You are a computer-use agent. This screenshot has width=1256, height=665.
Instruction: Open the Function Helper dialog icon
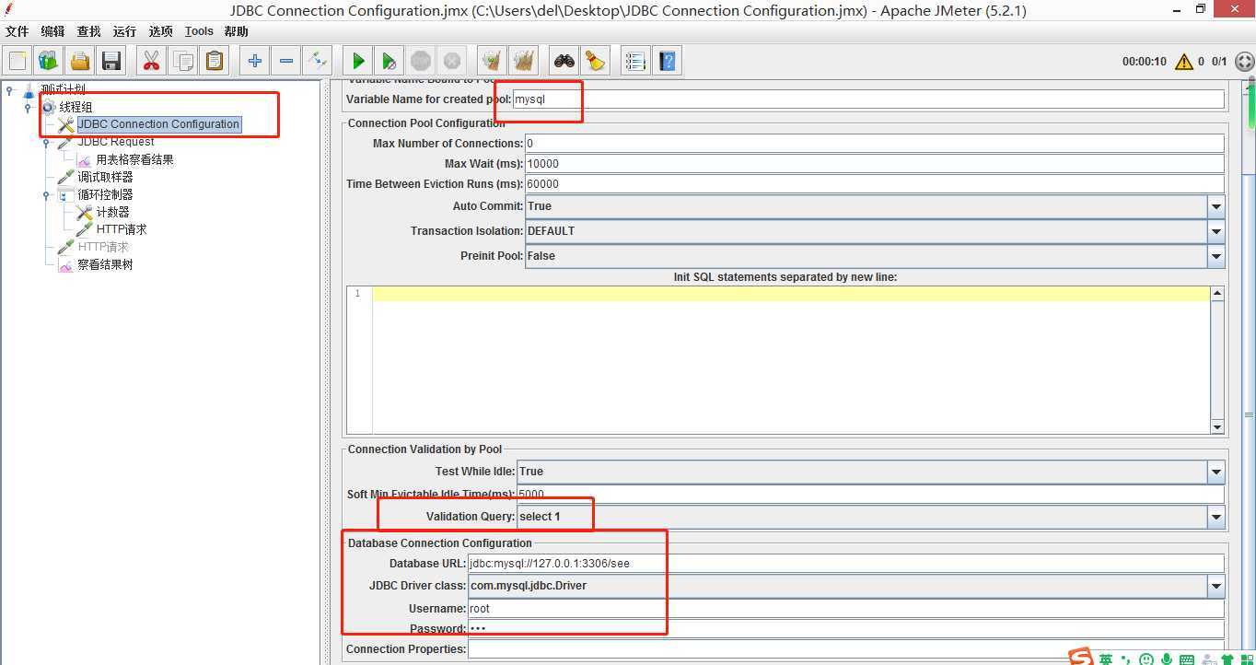pos(635,61)
